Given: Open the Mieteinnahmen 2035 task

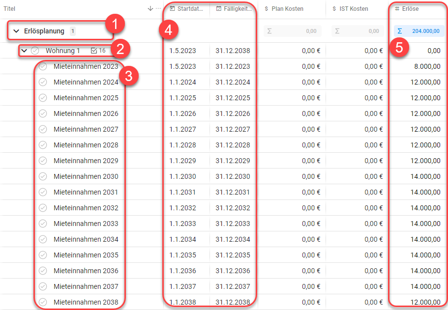Looking at the screenshot, I should pyautogui.click(x=86, y=255).
